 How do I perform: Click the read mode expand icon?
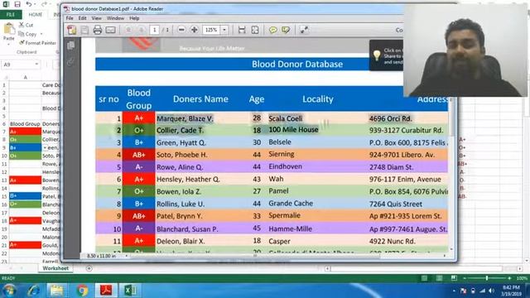(x=304, y=30)
